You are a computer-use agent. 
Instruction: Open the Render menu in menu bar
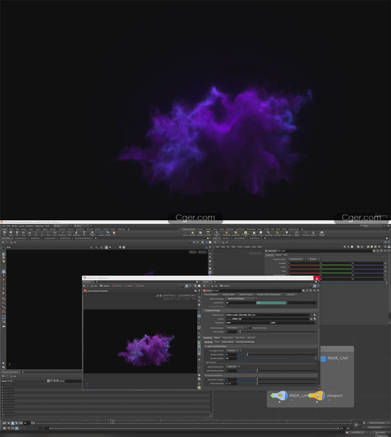pyautogui.click(x=15, y=226)
